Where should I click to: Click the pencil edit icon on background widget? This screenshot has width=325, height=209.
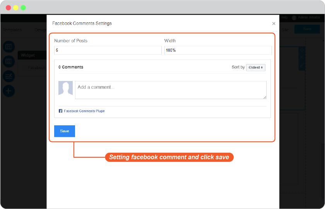pos(302,66)
